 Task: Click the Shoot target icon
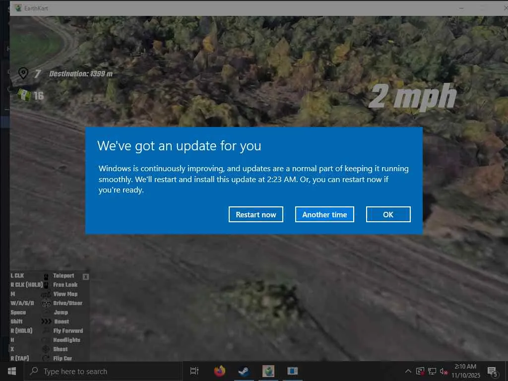click(46, 349)
